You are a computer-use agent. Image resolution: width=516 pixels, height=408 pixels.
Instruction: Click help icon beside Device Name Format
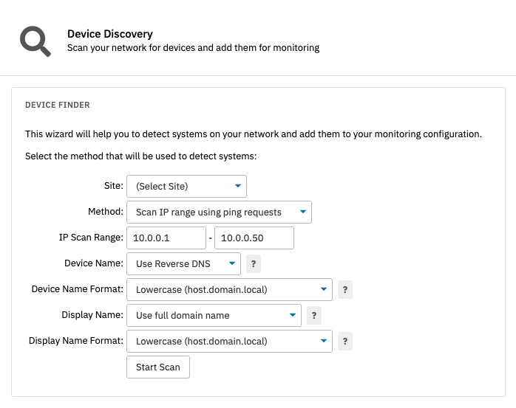[x=344, y=290]
